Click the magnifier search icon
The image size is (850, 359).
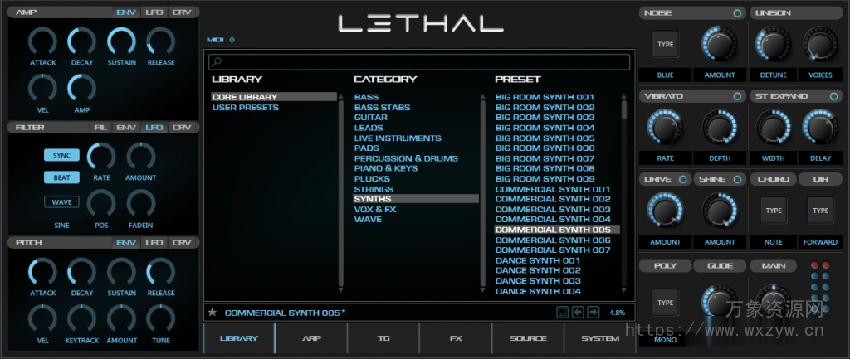[216, 61]
